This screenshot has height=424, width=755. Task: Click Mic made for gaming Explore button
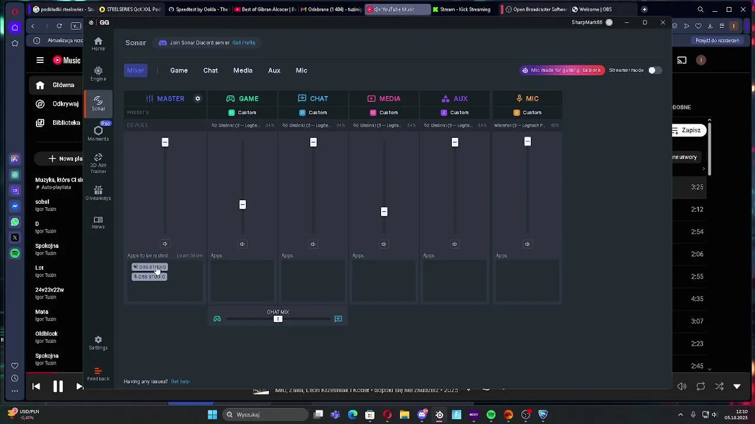(562, 70)
